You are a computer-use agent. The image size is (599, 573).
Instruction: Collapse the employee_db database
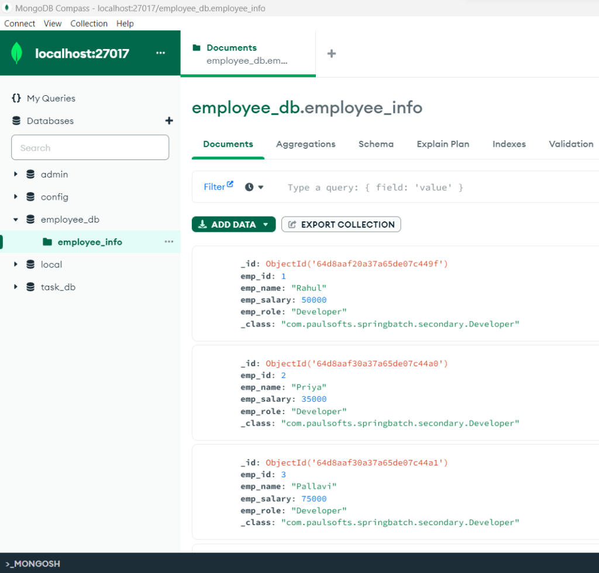pos(16,219)
